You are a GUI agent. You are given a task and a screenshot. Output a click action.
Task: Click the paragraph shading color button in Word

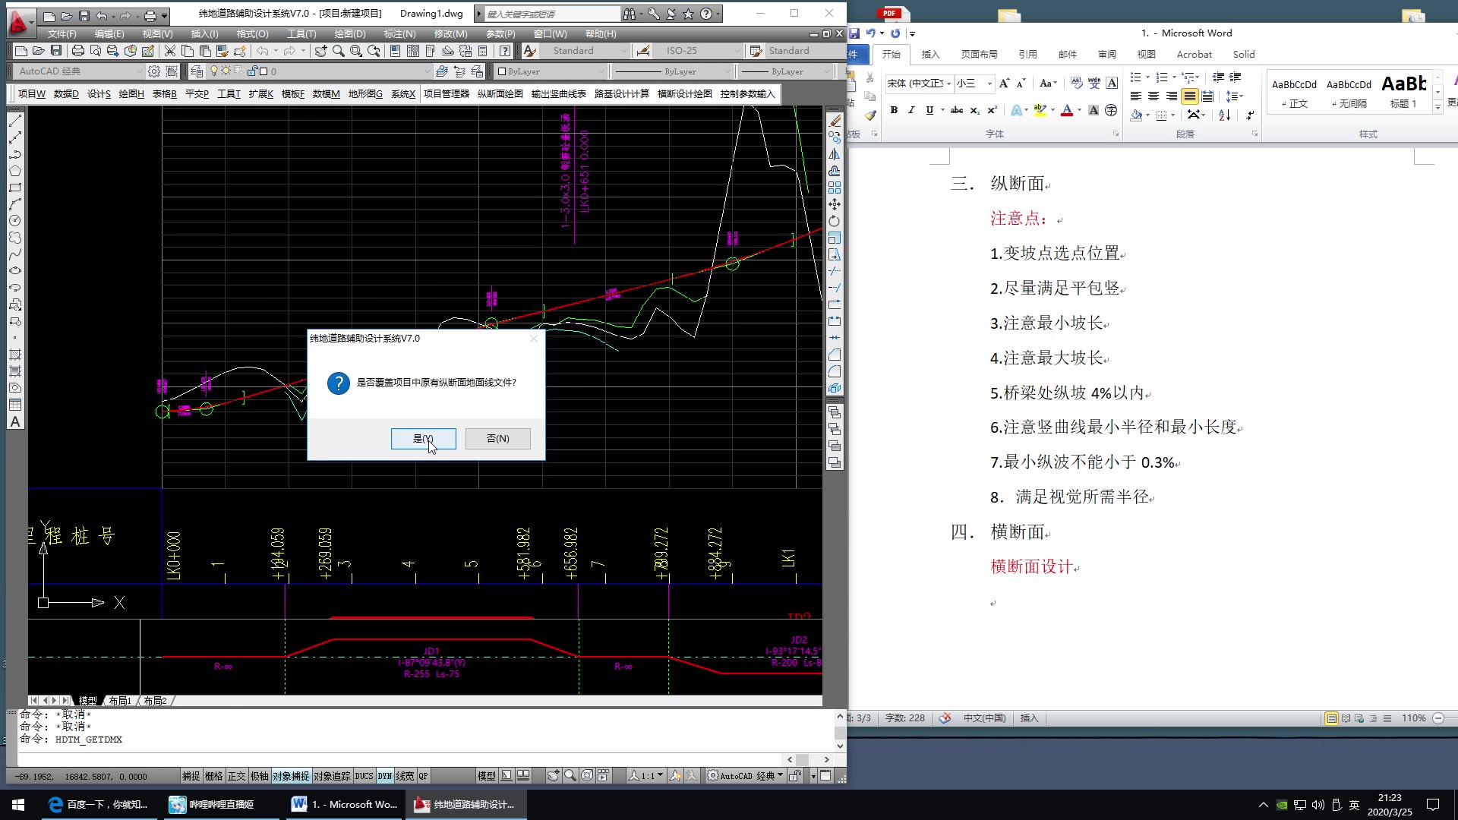1136,115
